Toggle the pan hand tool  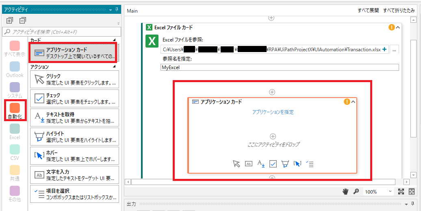click(346, 191)
